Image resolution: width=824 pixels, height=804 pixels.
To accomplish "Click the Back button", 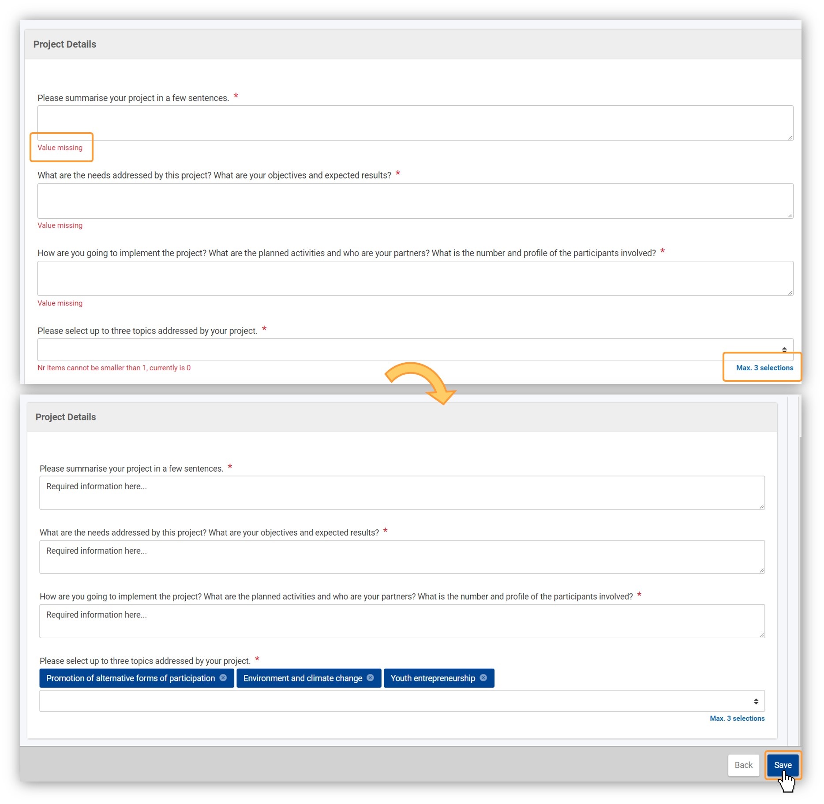I will [743, 765].
